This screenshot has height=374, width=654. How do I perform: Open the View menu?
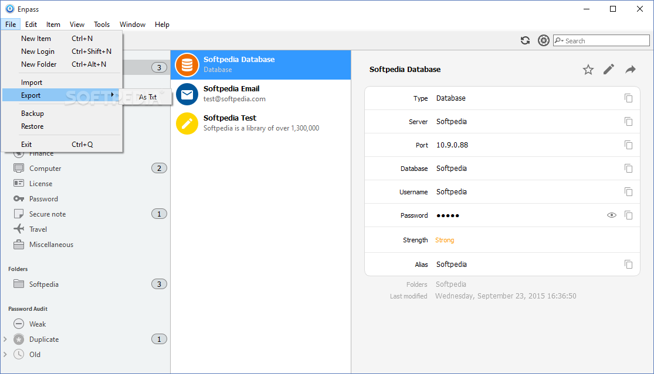pos(77,25)
